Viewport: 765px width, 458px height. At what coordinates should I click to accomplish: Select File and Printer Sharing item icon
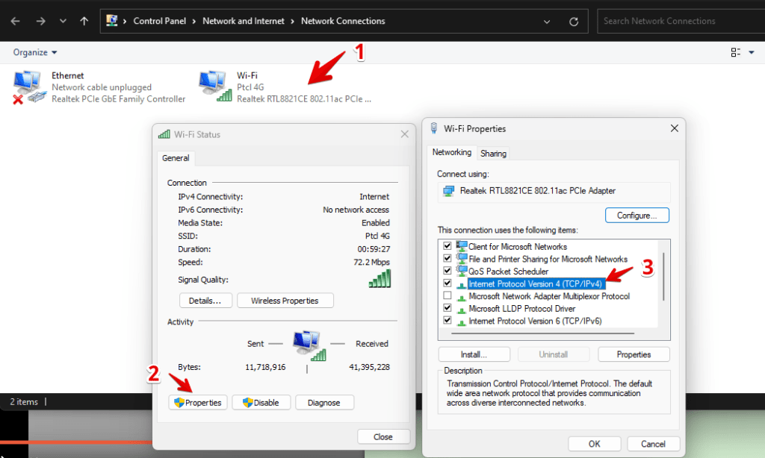(x=462, y=258)
